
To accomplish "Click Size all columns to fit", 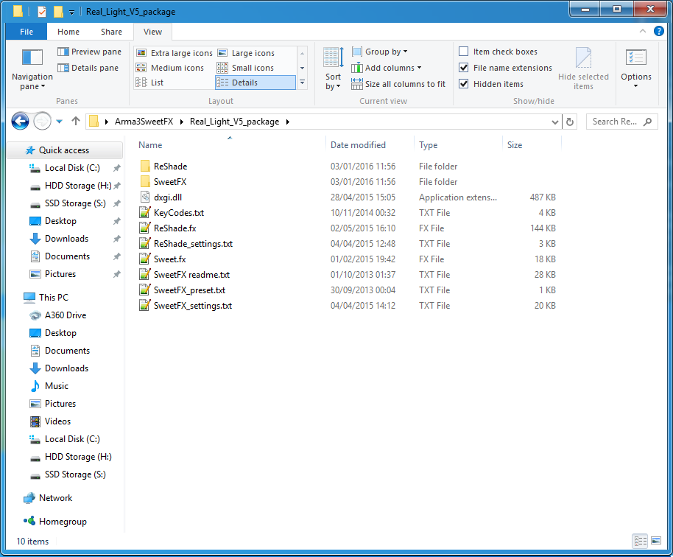I will click(398, 84).
